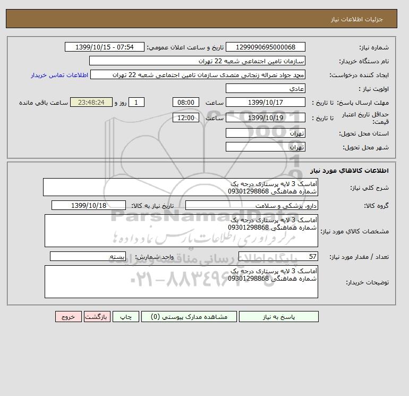
Task: Open مشاهده مدارک پیوستی (0) button
Action: click(x=189, y=317)
